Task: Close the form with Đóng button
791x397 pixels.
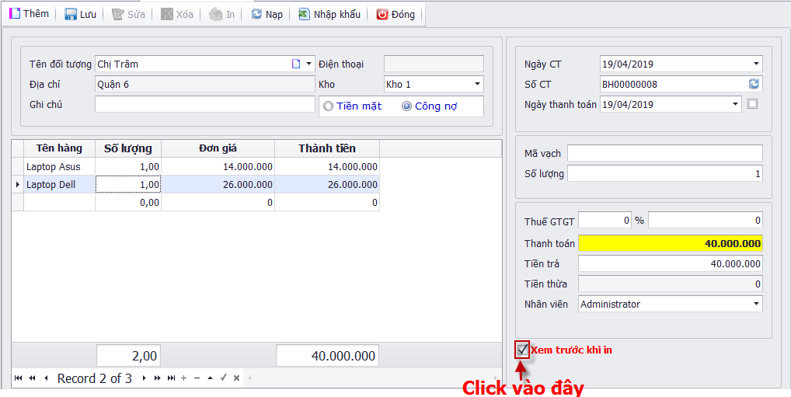Action: 396,14
